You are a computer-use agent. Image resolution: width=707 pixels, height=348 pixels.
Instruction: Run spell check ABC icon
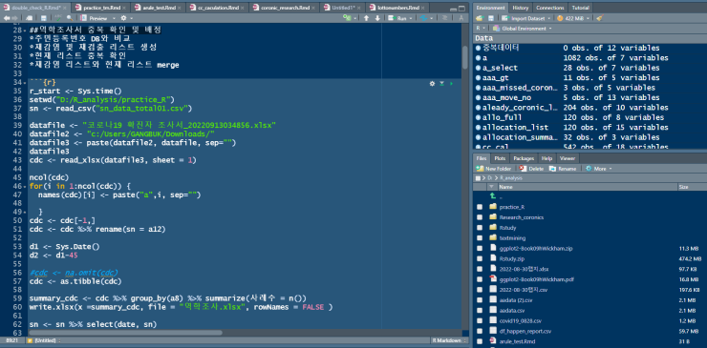pos(58,18)
